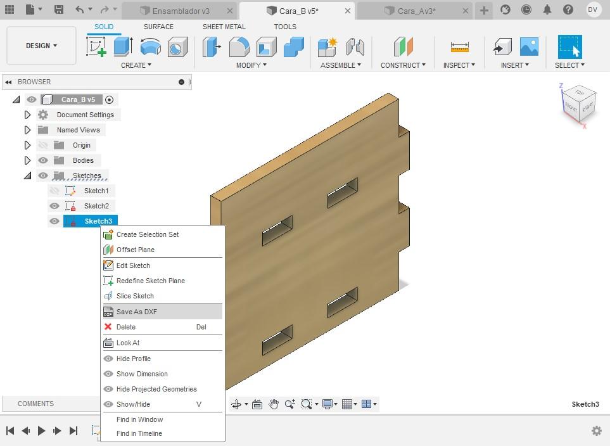Click the Insert Canvas image icon

[x=529, y=47]
